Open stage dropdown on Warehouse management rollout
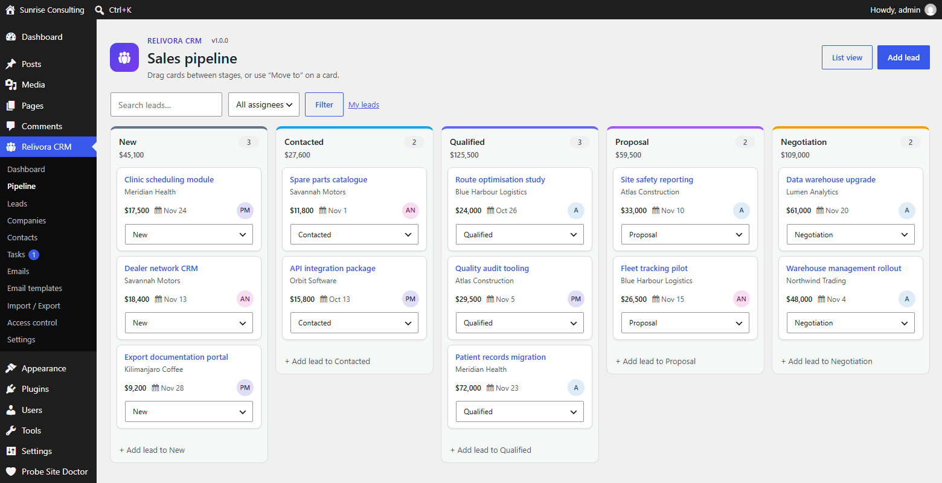 tap(851, 323)
